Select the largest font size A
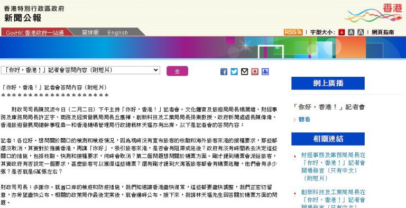 tap(361, 32)
